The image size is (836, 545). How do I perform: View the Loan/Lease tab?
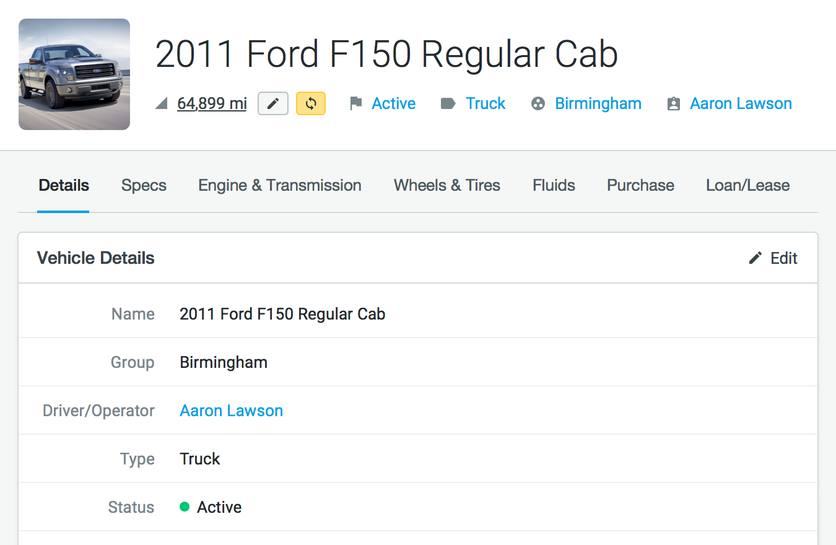click(748, 185)
